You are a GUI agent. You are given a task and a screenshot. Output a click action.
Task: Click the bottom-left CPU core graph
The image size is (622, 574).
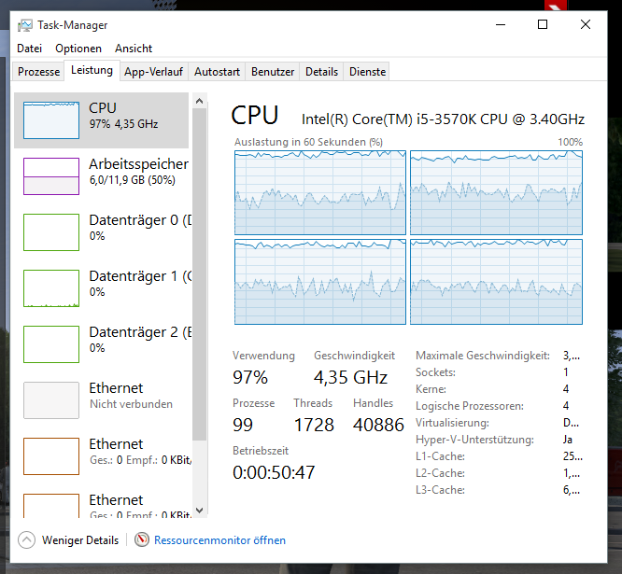click(x=320, y=282)
